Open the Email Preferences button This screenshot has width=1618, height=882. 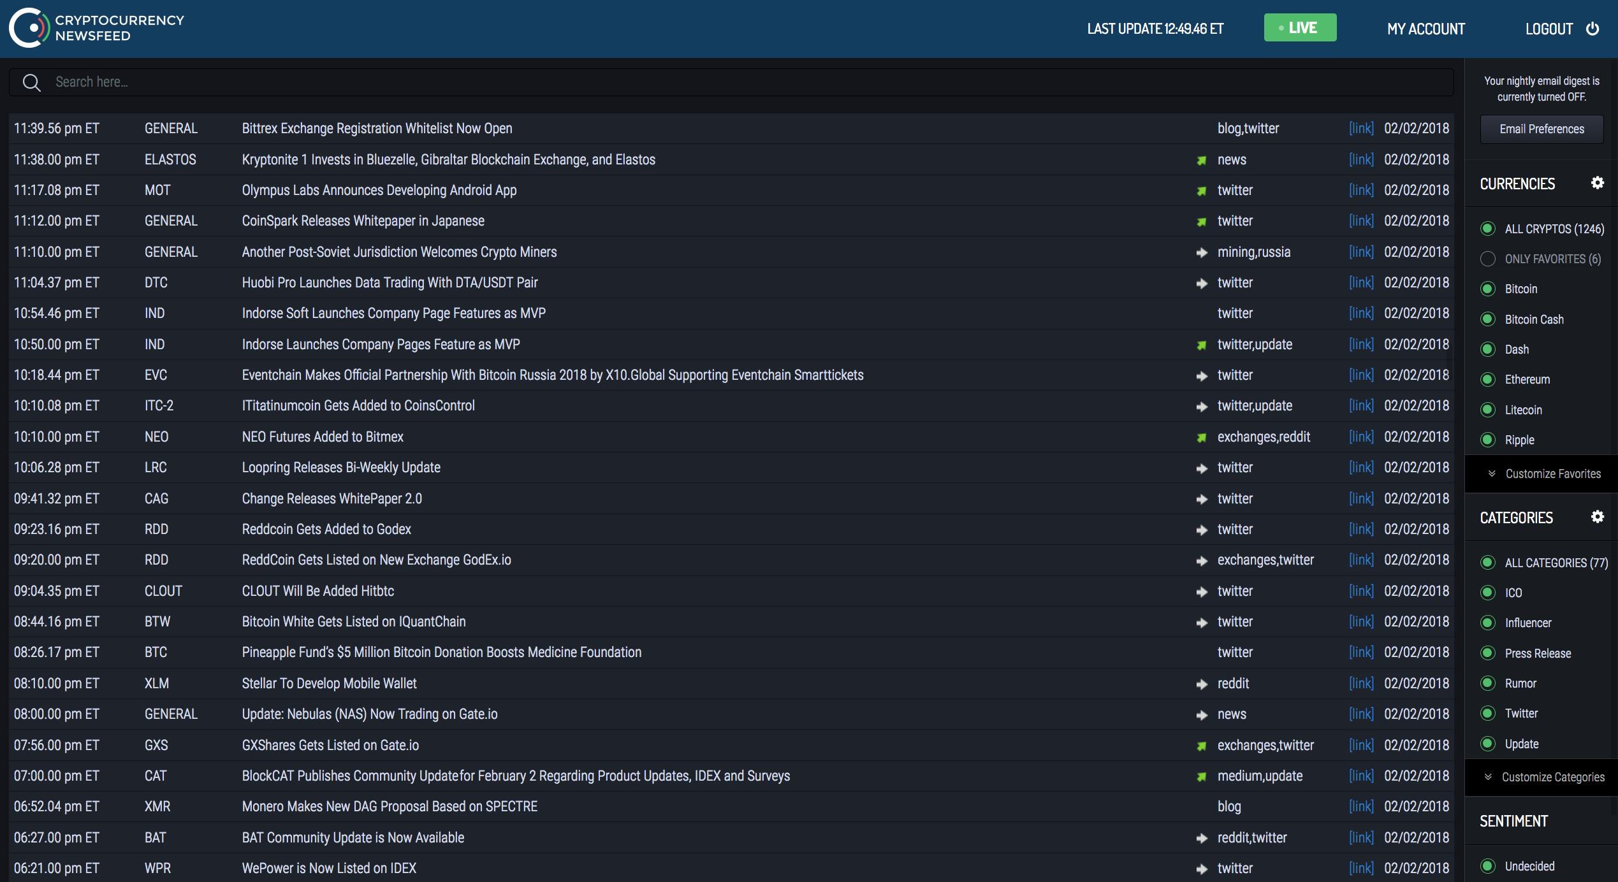coord(1541,129)
